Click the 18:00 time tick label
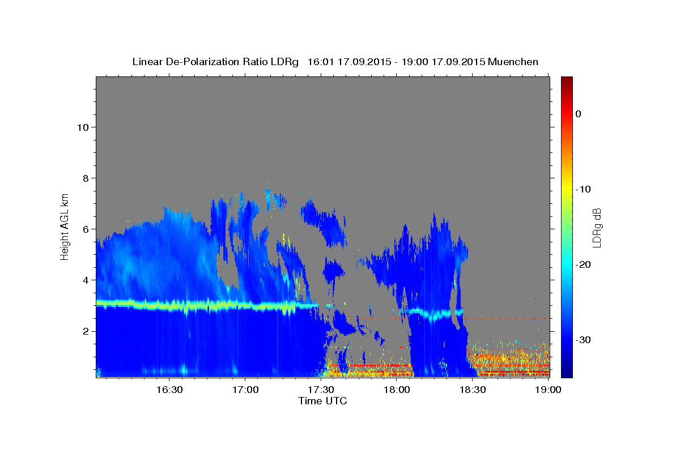The height and width of the screenshot is (453, 680). click(x=397, y=390)
